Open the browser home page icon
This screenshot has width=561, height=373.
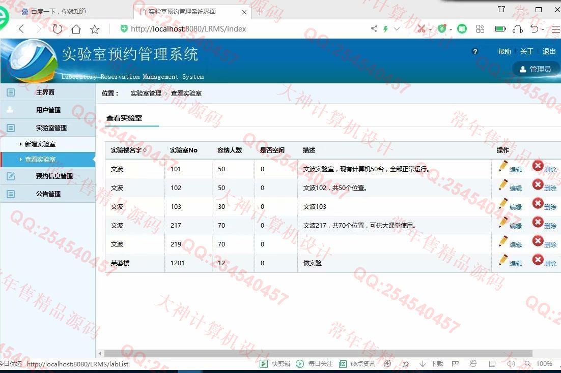click(x=76, y=29)
